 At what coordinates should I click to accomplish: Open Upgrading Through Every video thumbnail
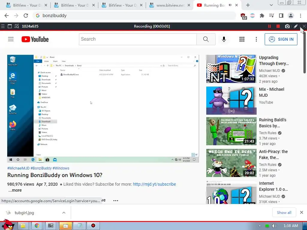click(x=231, y=69)
